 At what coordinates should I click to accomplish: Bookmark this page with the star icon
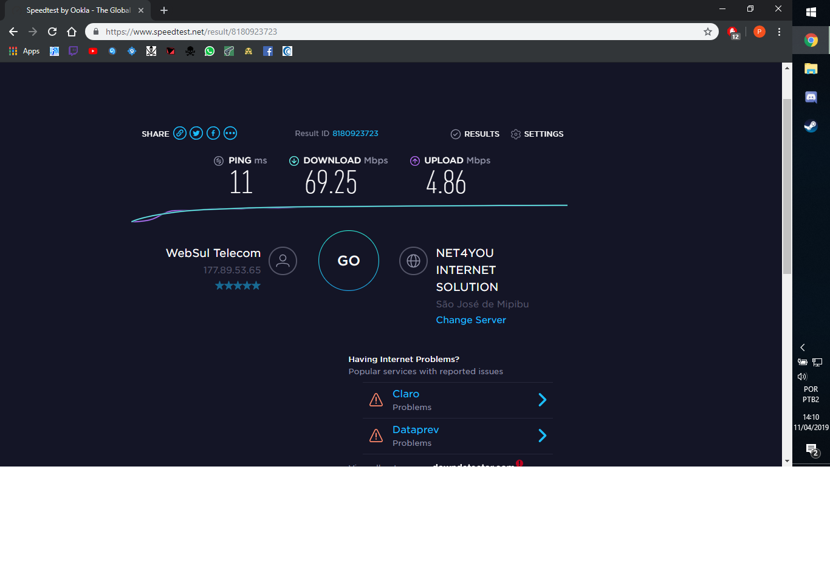coord(708,32)
